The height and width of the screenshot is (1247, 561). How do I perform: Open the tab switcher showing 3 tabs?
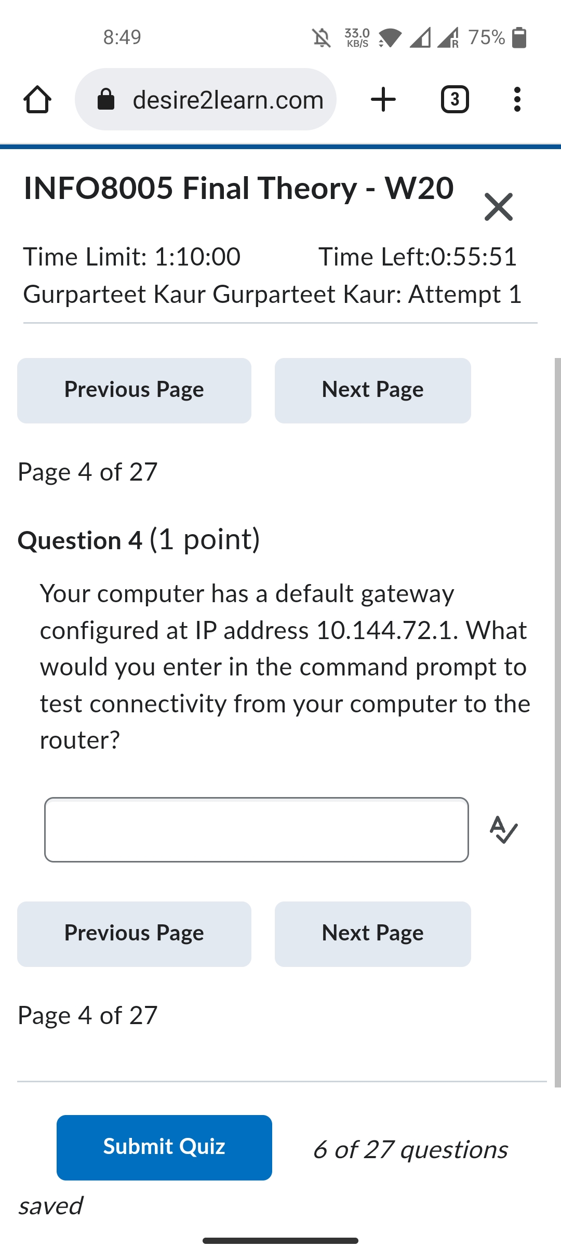[x=455, y=99]
